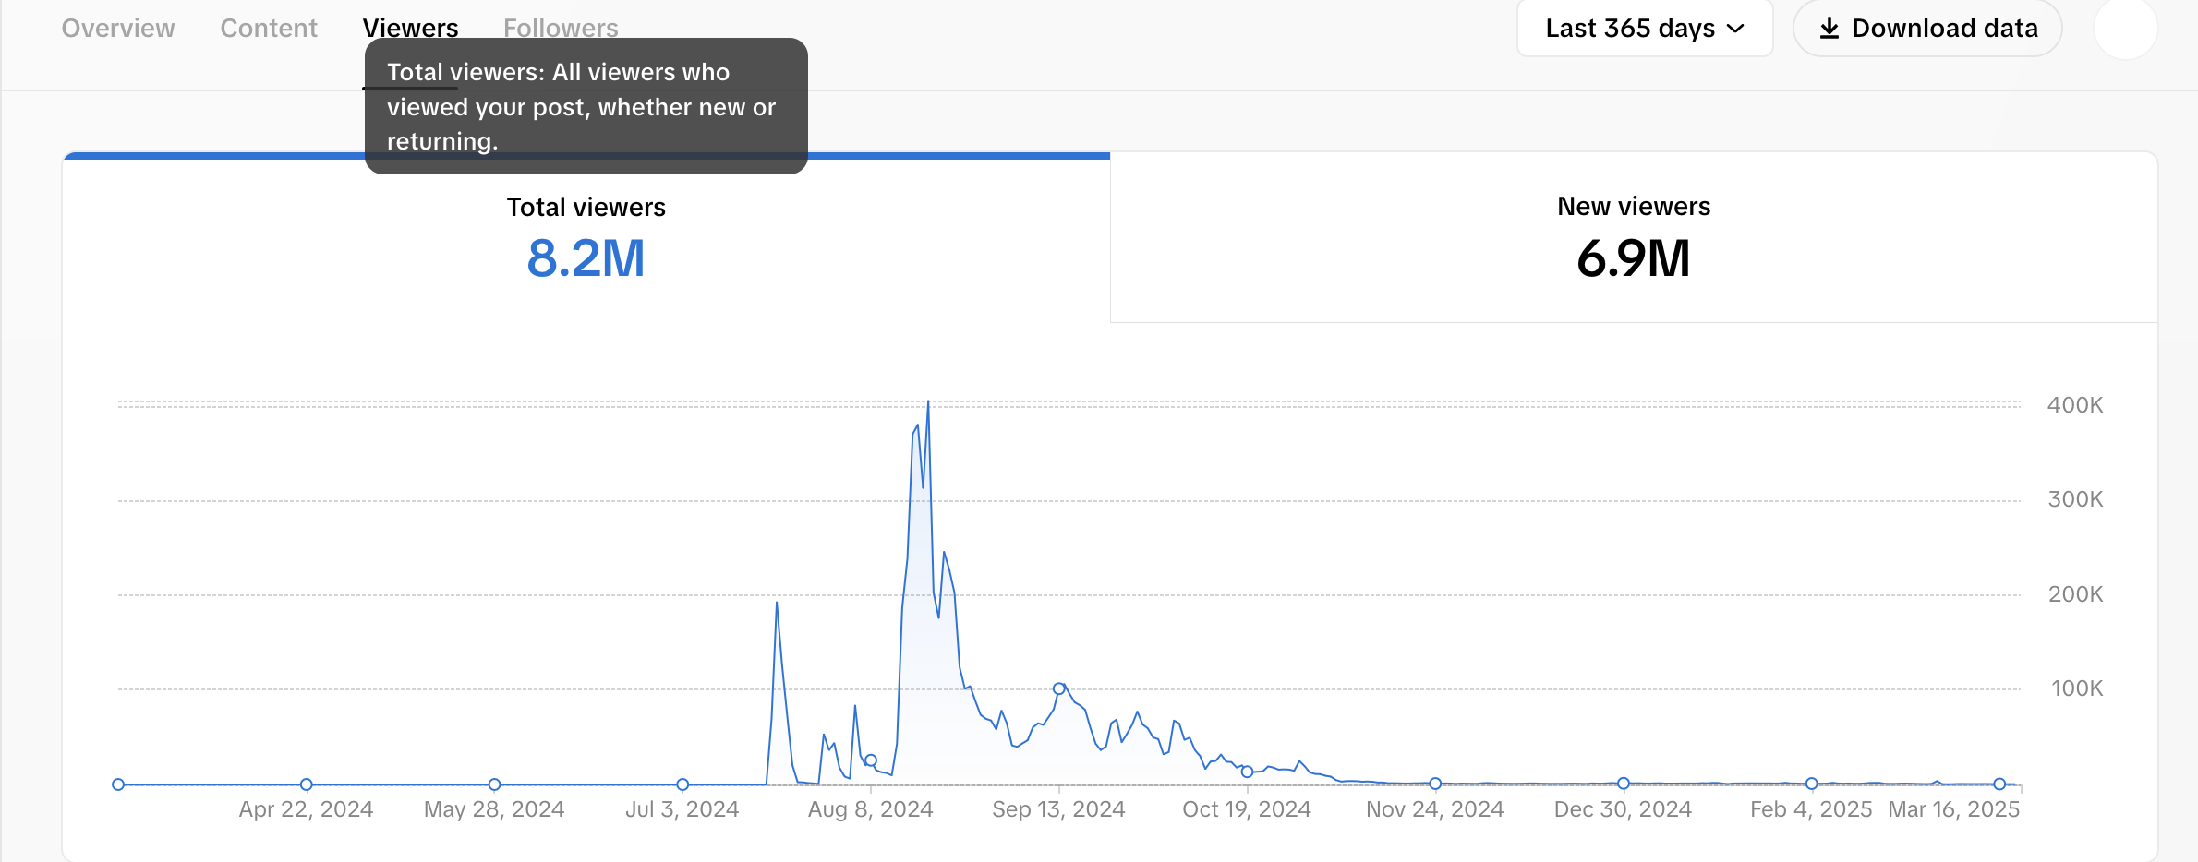Viewport: 2198px width, 862px height.
Task: Open the Overview tab
Action: click(x=118, y=29)
